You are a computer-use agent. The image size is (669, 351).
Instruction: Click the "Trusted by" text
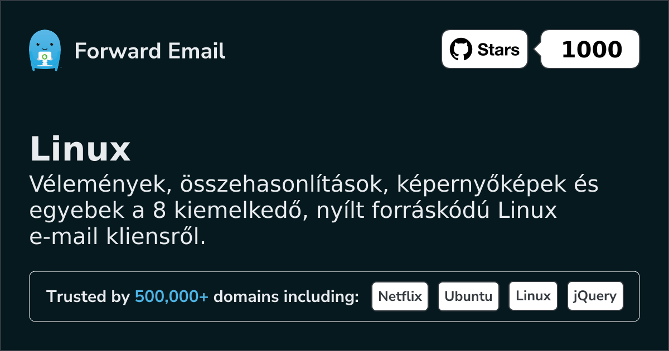point(88,297)
